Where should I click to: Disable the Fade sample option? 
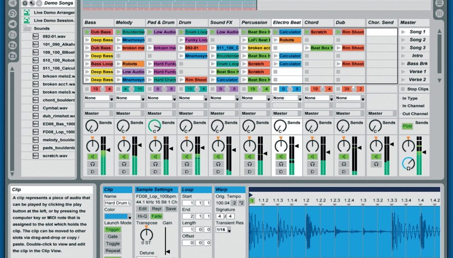pyautogui.click(x=156, y=216)
